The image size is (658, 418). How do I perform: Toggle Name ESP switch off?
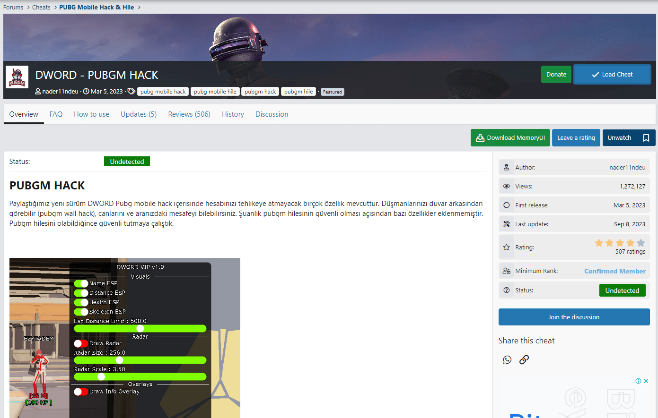pos(81,283)
